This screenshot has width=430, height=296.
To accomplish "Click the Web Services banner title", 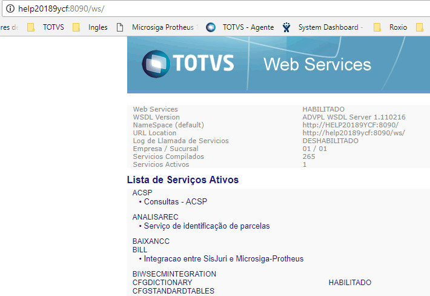I will (x=317, y=64).
